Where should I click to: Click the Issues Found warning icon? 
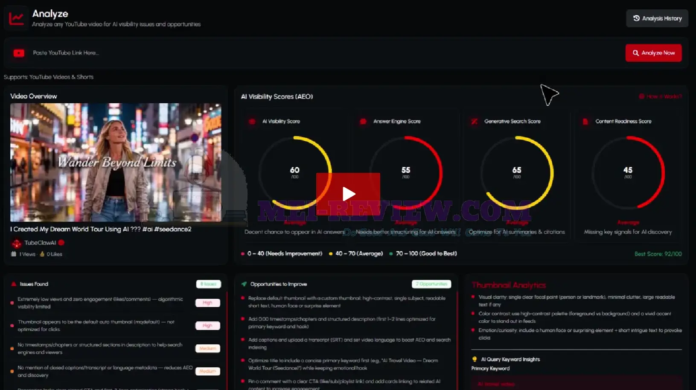pyautogui.click(x=14, y=284)
